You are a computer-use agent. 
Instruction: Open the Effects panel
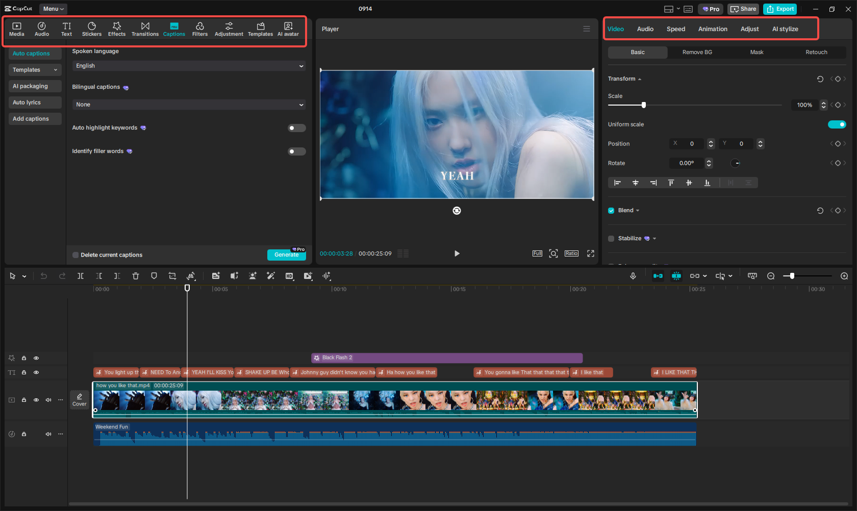(117, 29)
